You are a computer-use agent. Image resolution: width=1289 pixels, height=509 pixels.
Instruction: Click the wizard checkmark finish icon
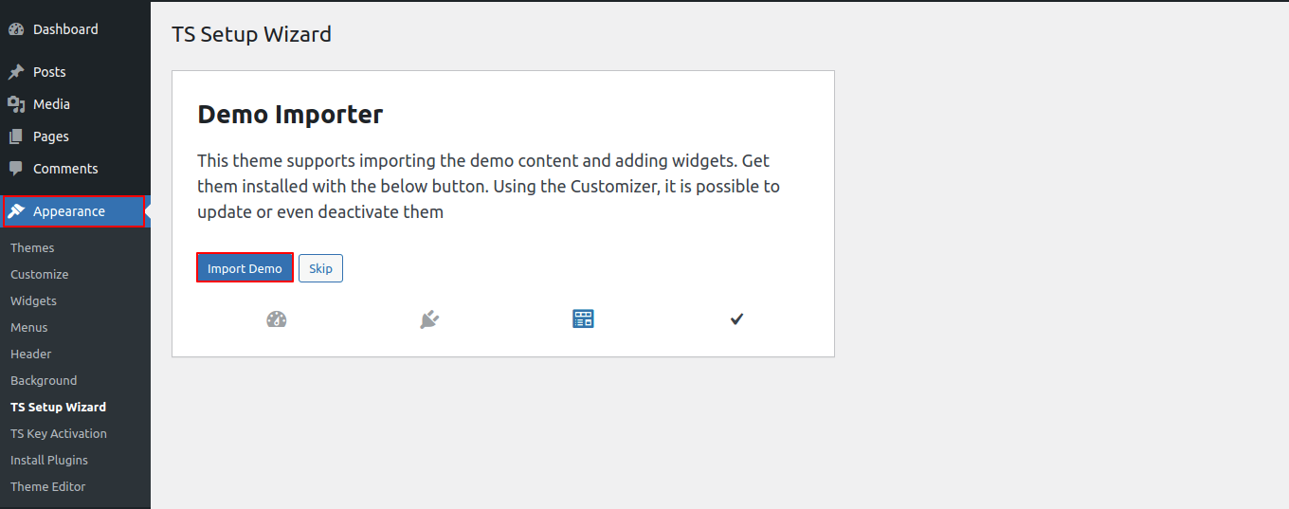coord(736,319)
